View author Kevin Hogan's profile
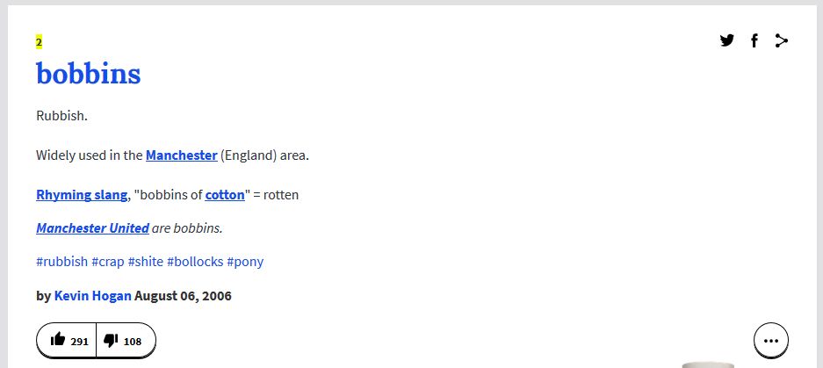This screenshot has width=823, height=368. point(92,296)
